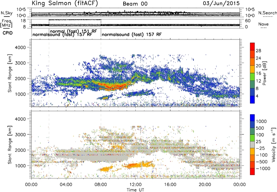This screenshot has width=277, height=192.
Task: Click the "16:00" time tick label
Action: pyautogui.click(x=170, y=185)
